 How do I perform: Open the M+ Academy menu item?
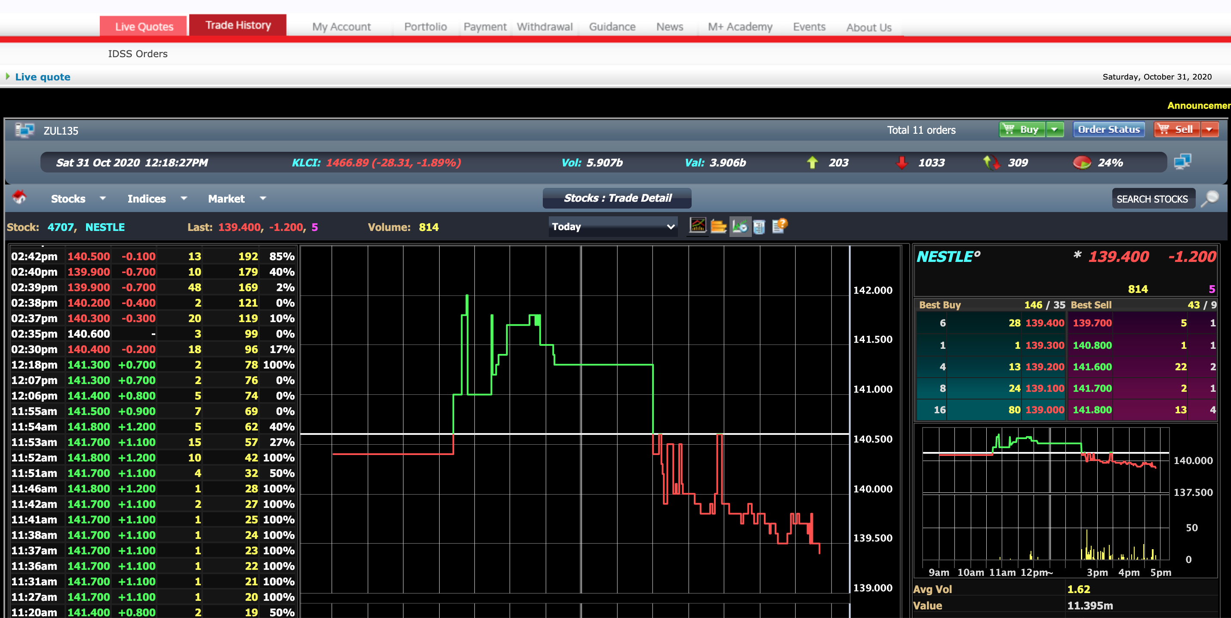(739, 27)
